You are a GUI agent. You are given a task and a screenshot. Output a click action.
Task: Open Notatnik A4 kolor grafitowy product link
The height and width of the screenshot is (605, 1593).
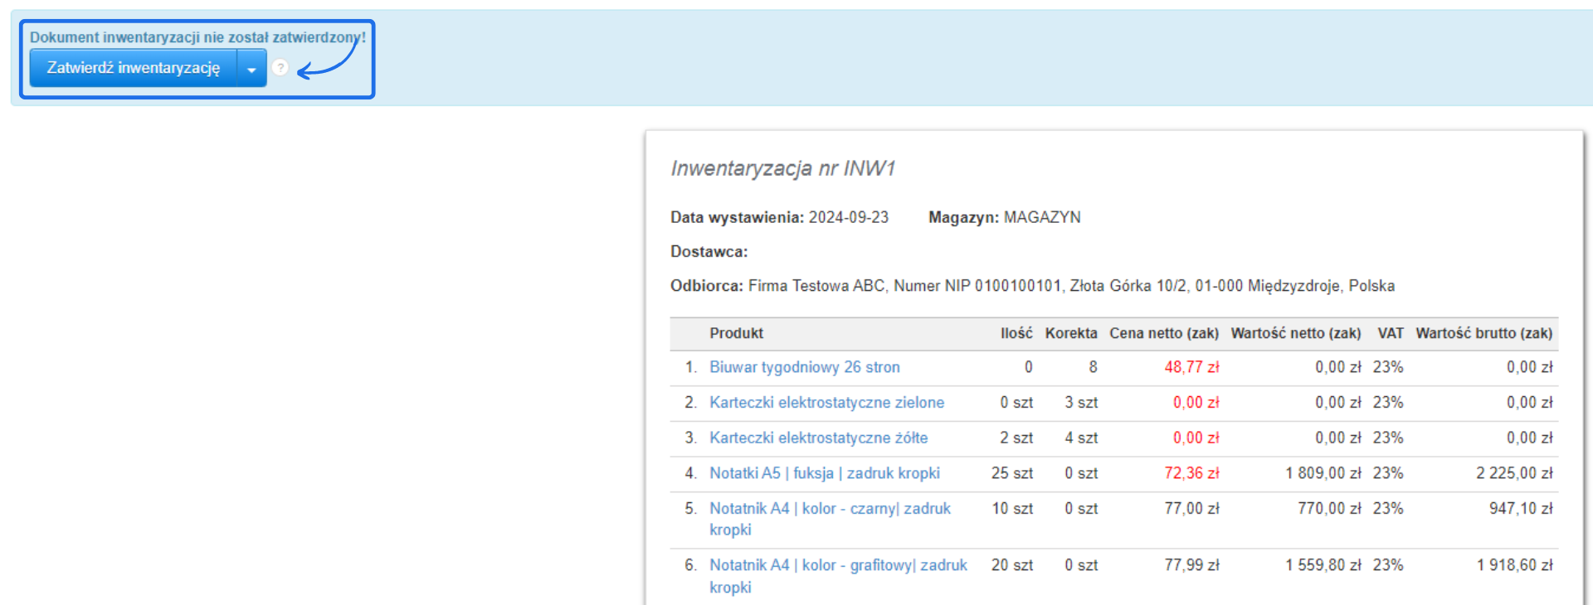[x=838, y=565]
